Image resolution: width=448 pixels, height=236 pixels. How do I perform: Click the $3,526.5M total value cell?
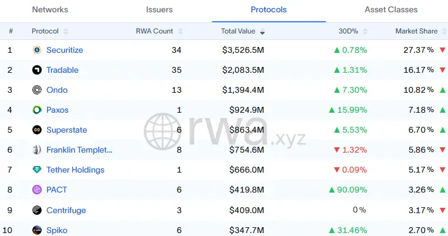[x=243, y=50]
